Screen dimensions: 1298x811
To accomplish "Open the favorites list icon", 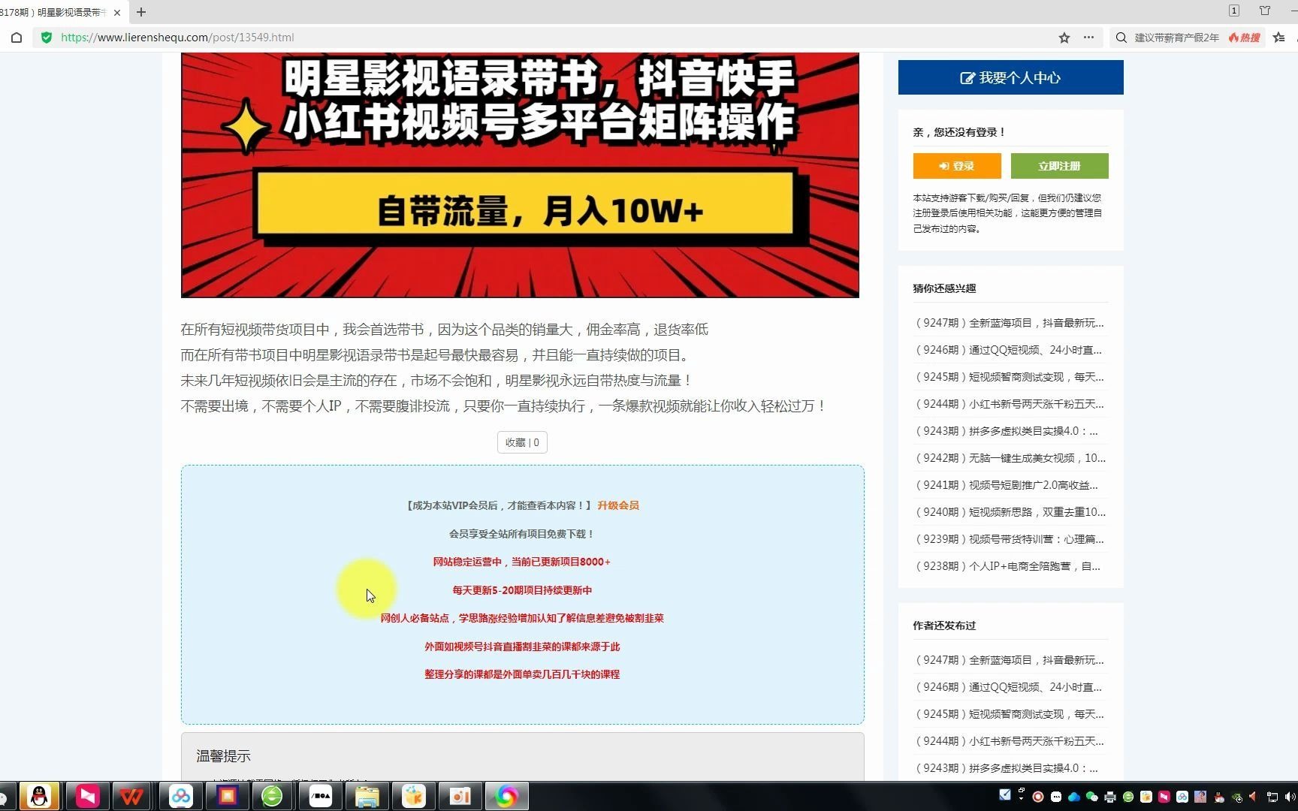I will click(x=1279, y=38).
